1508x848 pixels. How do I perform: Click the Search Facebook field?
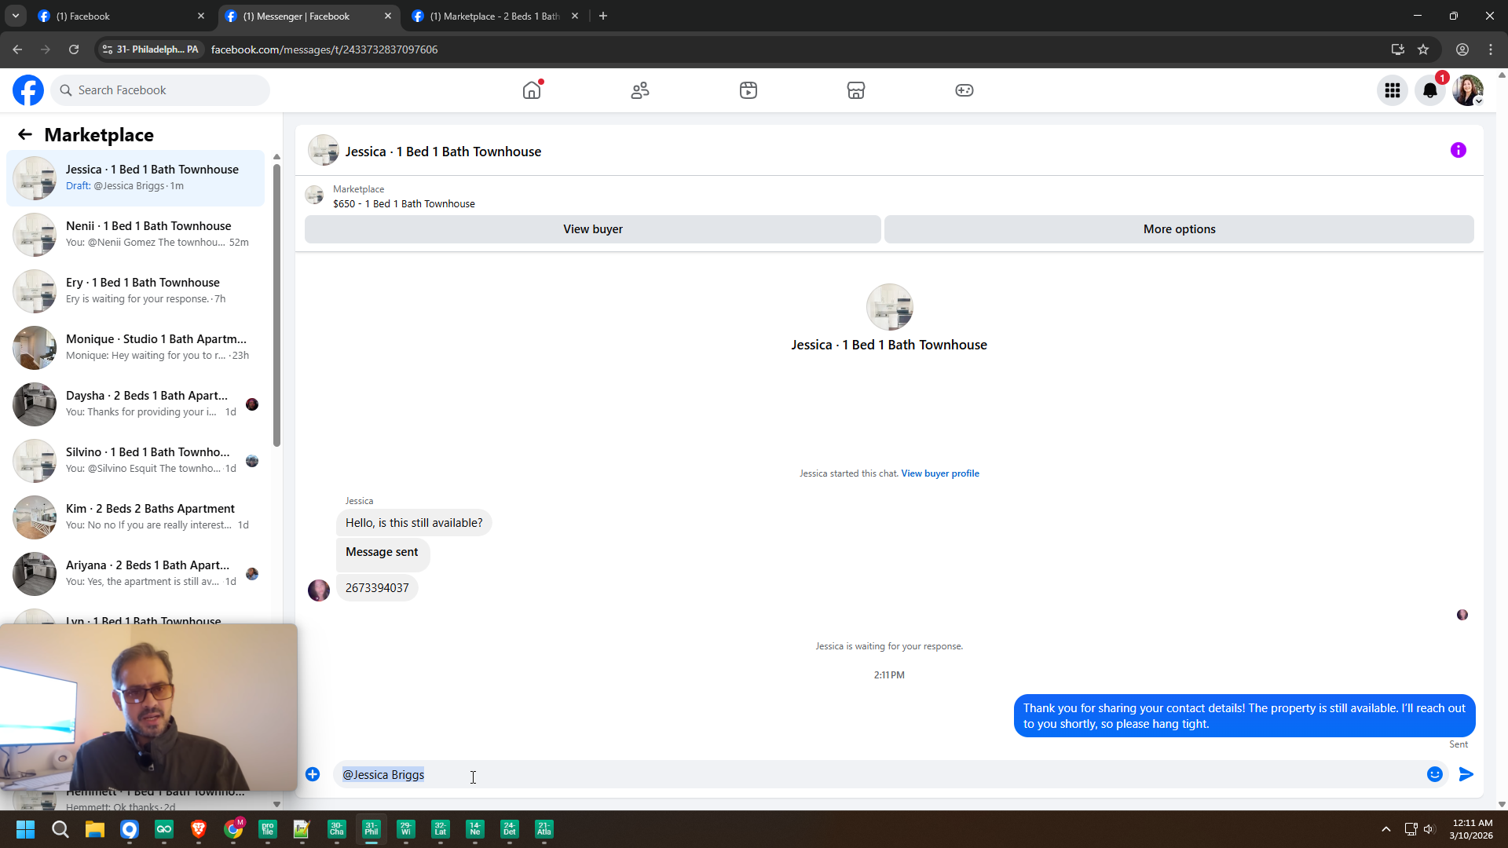[161, 90]
